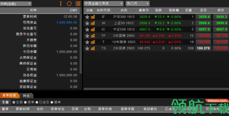Open the 币种(全部) dropdown

coord(16,4)
